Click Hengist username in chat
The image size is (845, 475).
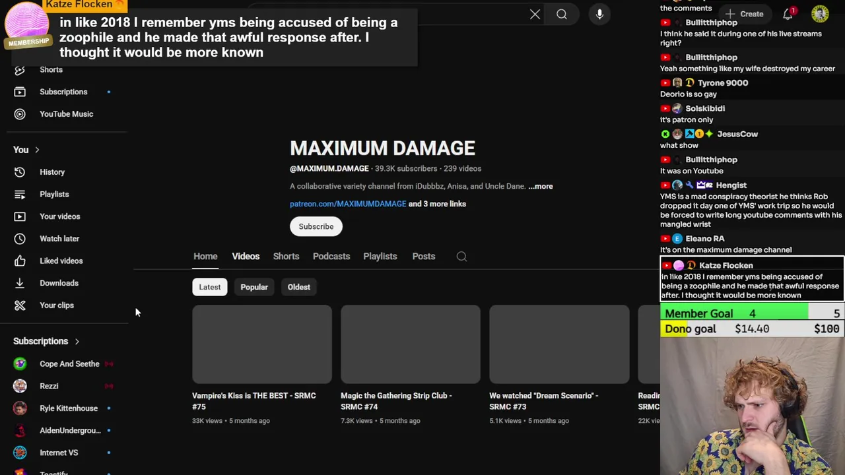click(731, 185)
